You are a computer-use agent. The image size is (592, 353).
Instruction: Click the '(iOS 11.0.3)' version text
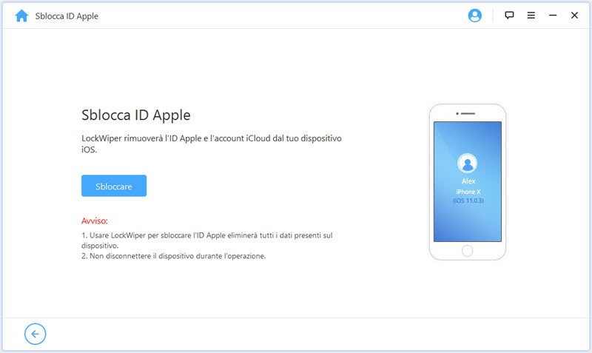click(468, 201)
